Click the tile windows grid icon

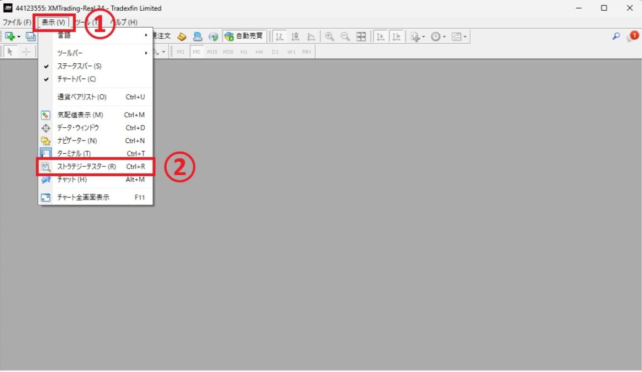pyautogui.click(x=361, y=36)
